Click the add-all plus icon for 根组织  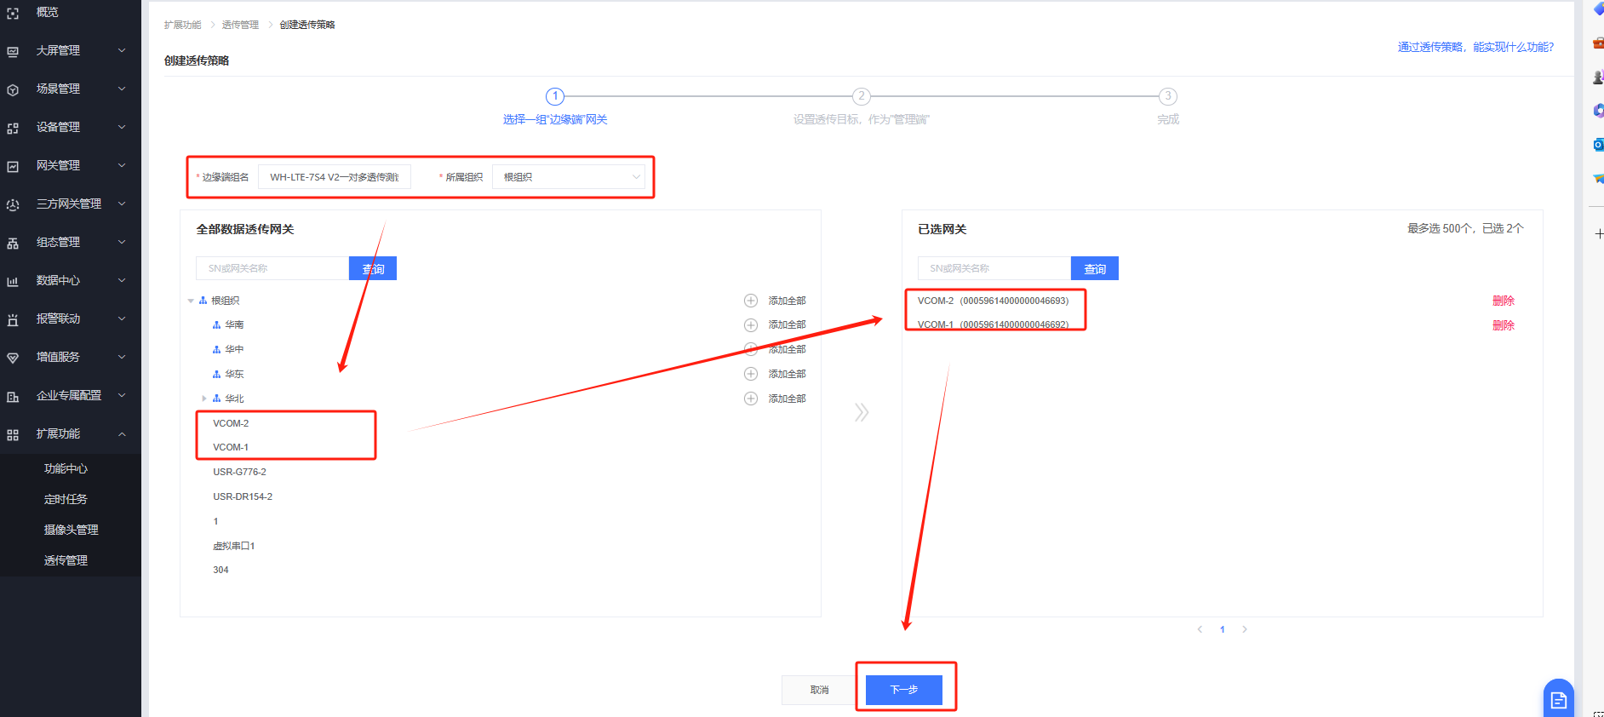click(751, 301)
